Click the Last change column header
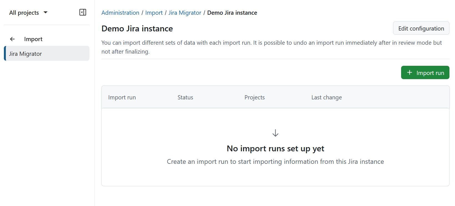This screenshot has width=455, height=206. [x=326, y=97]
